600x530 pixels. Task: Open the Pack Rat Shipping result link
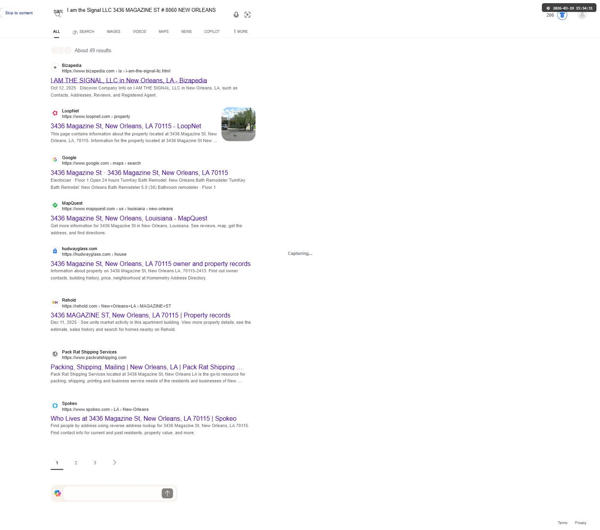point(146,367)
